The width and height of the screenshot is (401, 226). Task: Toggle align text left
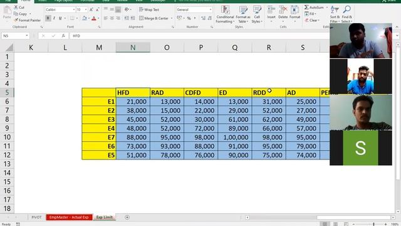(x=106, y=18)
